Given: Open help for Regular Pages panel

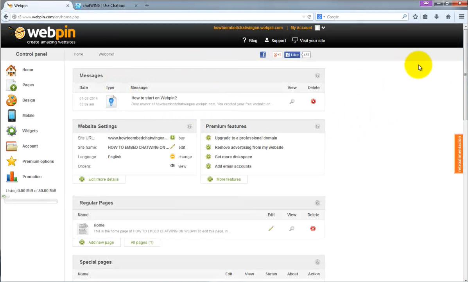Looking at the screenshot, I should (317, 203).
